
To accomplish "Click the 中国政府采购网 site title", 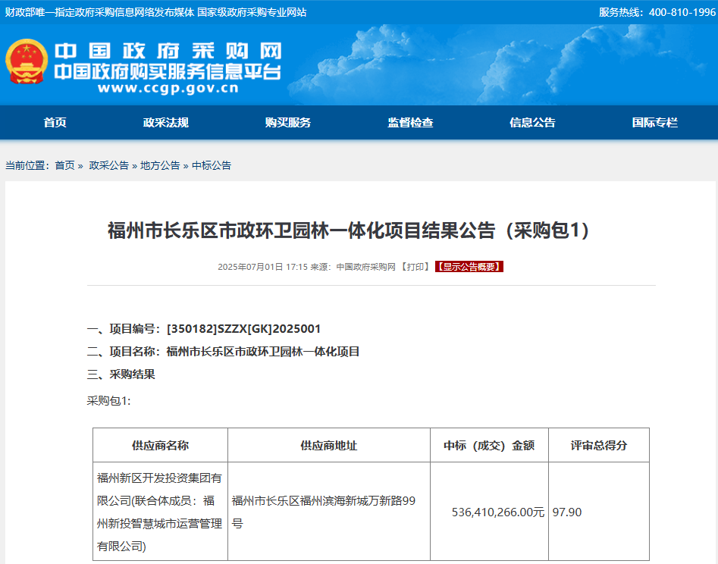I will [168, 50].
